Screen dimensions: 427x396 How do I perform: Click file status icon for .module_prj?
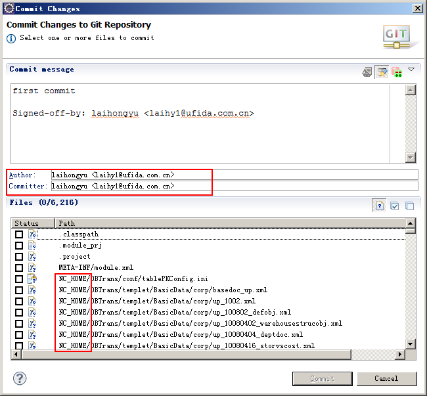32,245
